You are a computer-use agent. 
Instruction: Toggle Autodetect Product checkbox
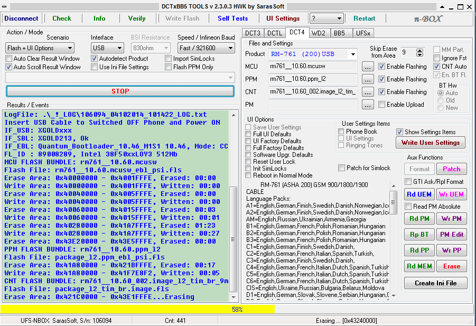(95, 59)
